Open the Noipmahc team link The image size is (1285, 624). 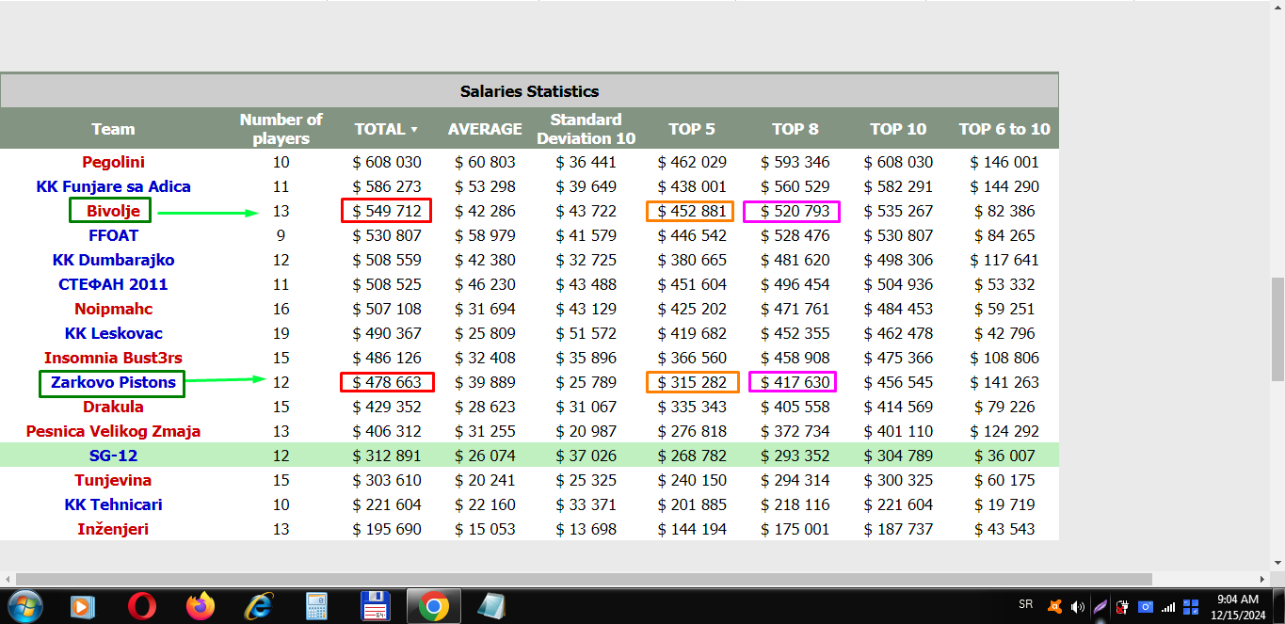point(113,309)
